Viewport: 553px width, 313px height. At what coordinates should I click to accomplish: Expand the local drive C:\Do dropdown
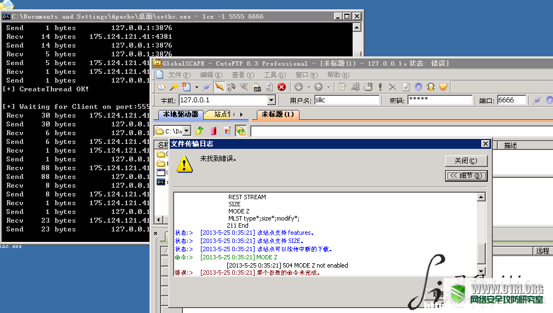(187, 131)
